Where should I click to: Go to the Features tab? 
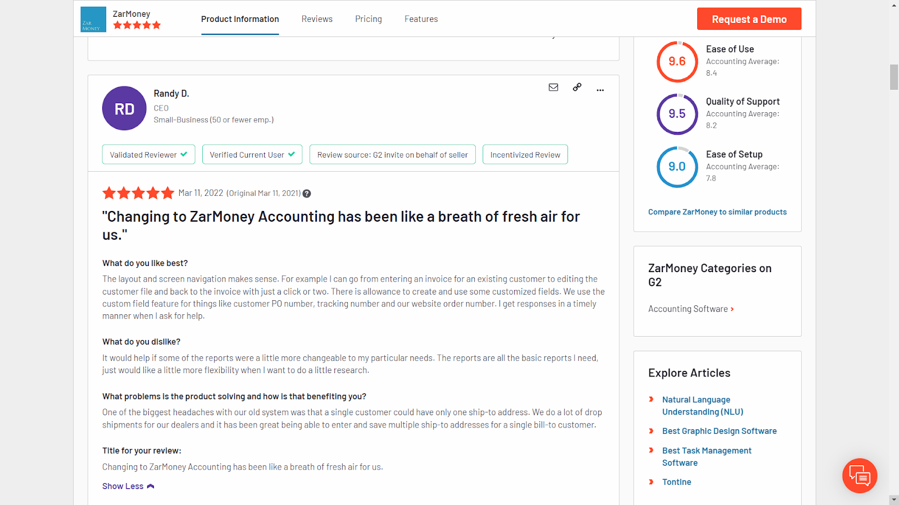tap(421, 19)
